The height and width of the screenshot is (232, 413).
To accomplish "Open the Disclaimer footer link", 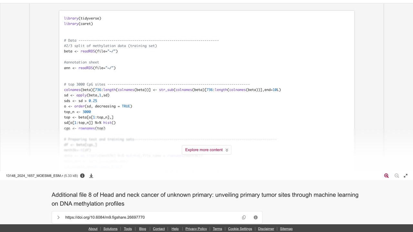I will tap(266, 229).
